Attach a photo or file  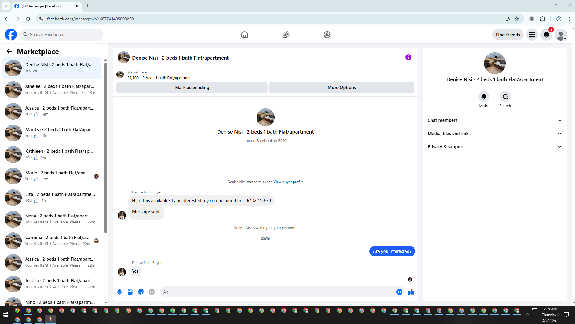coord(130,292)
